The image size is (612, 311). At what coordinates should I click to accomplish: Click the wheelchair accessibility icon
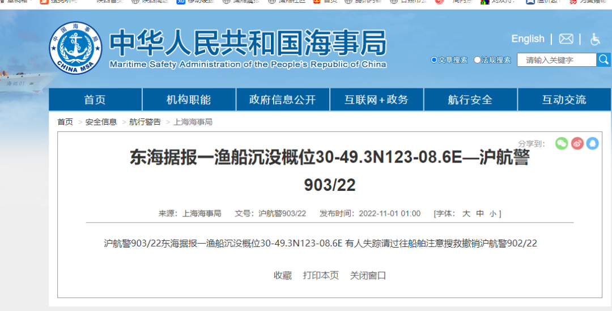[595, 39]
